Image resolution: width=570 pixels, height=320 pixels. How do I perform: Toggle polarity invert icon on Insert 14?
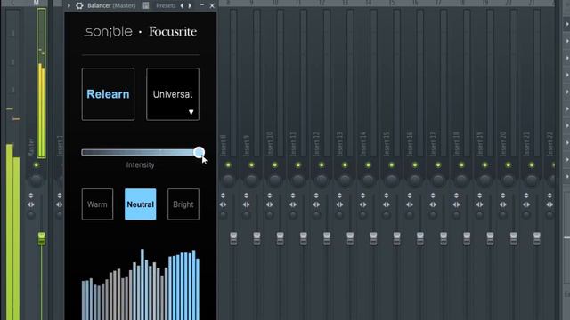[362, 196]
